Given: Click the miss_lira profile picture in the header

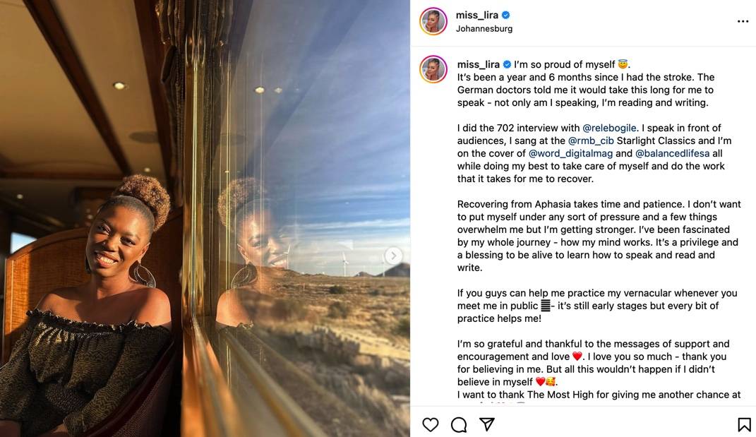Looking at the screenshot, I should click(x=433, y=21).
